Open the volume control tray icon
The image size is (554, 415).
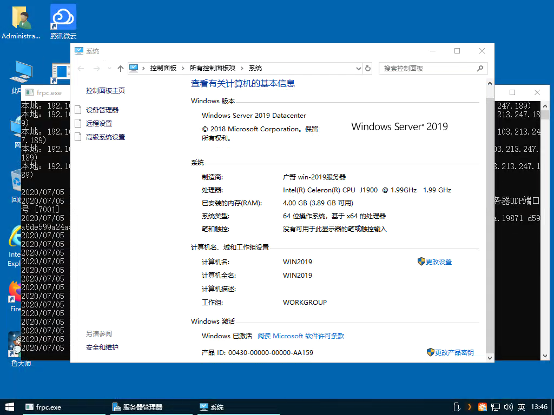(508, 407)
